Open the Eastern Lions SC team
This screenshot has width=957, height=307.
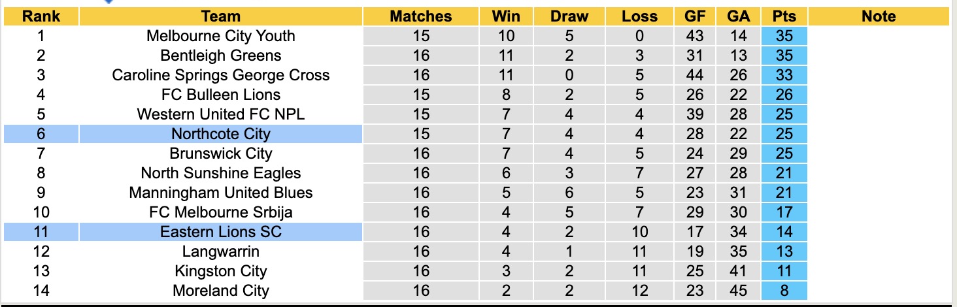[x=221, y=232]
